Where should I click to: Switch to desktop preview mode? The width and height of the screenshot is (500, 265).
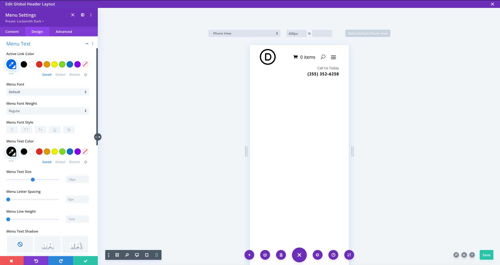137,255
